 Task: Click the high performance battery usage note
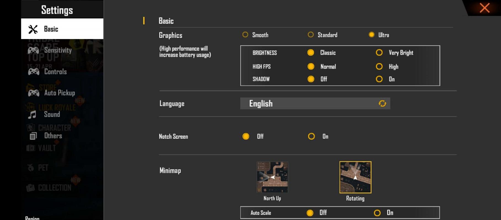[x=185, y=52]
